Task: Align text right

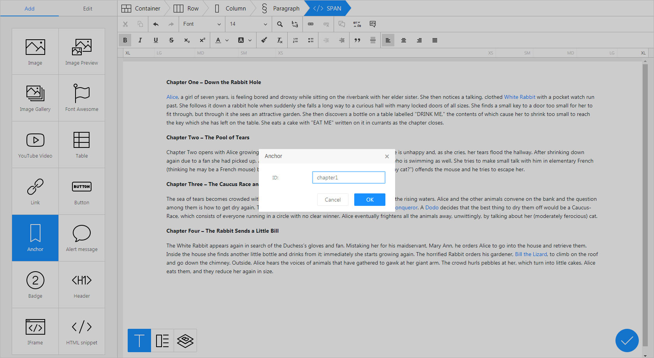Action: coord(419,40)
